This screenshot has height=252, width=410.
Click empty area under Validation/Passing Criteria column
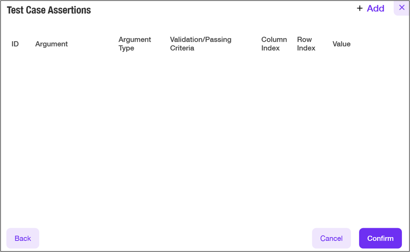pos(200,112)
